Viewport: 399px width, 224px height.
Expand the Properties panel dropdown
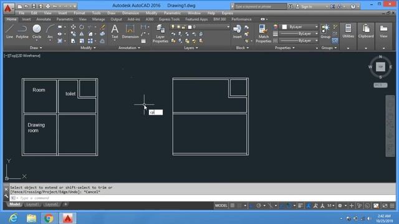(284, 48)
